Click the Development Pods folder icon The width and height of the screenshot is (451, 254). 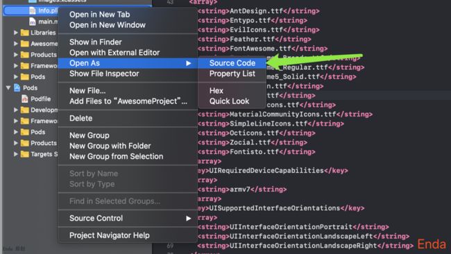point(25,110)
